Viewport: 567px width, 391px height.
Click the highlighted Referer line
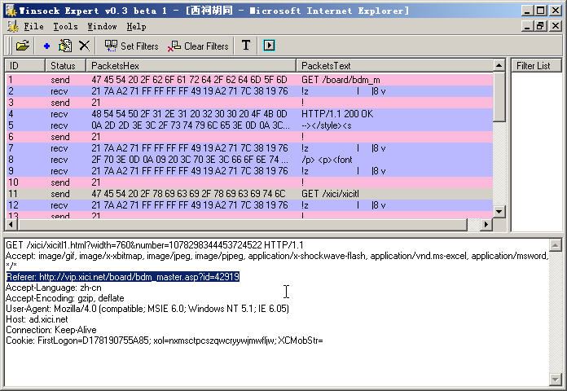point(123,277)
